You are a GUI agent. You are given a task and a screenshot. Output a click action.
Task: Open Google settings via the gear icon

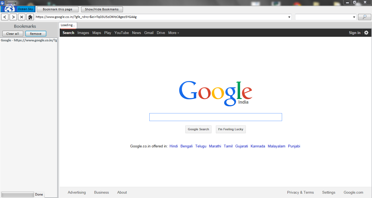pos(366,33)
